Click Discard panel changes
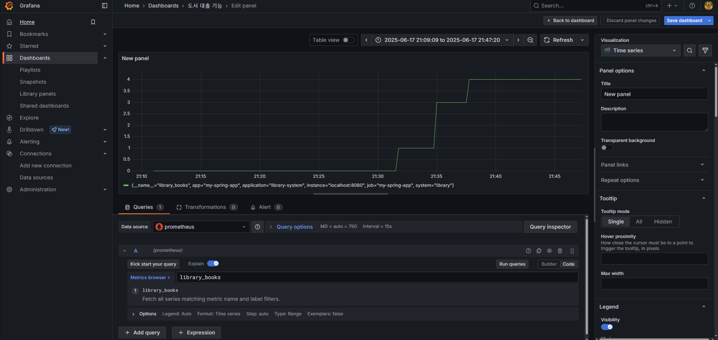The image size is (718, 340). point(631,21)
